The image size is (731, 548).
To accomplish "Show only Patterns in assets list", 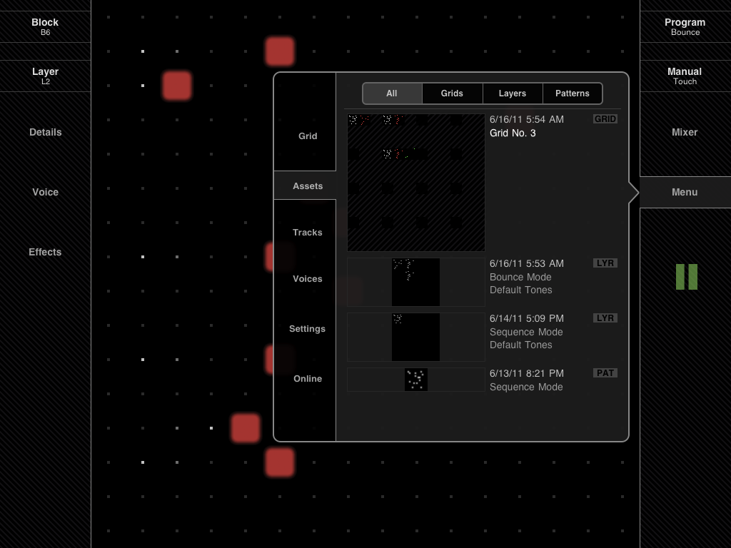I will tap(573, 93).
